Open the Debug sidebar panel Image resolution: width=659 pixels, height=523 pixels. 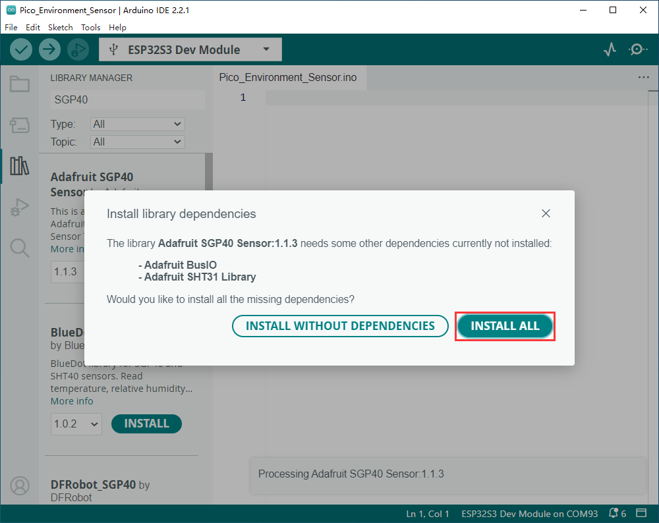pyautogui.click(x=19, y=207)
